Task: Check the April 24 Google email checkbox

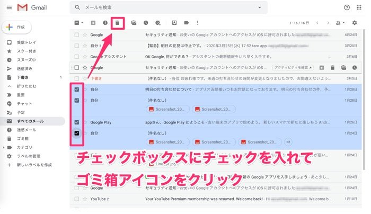Action: click(x=77, y=35)
